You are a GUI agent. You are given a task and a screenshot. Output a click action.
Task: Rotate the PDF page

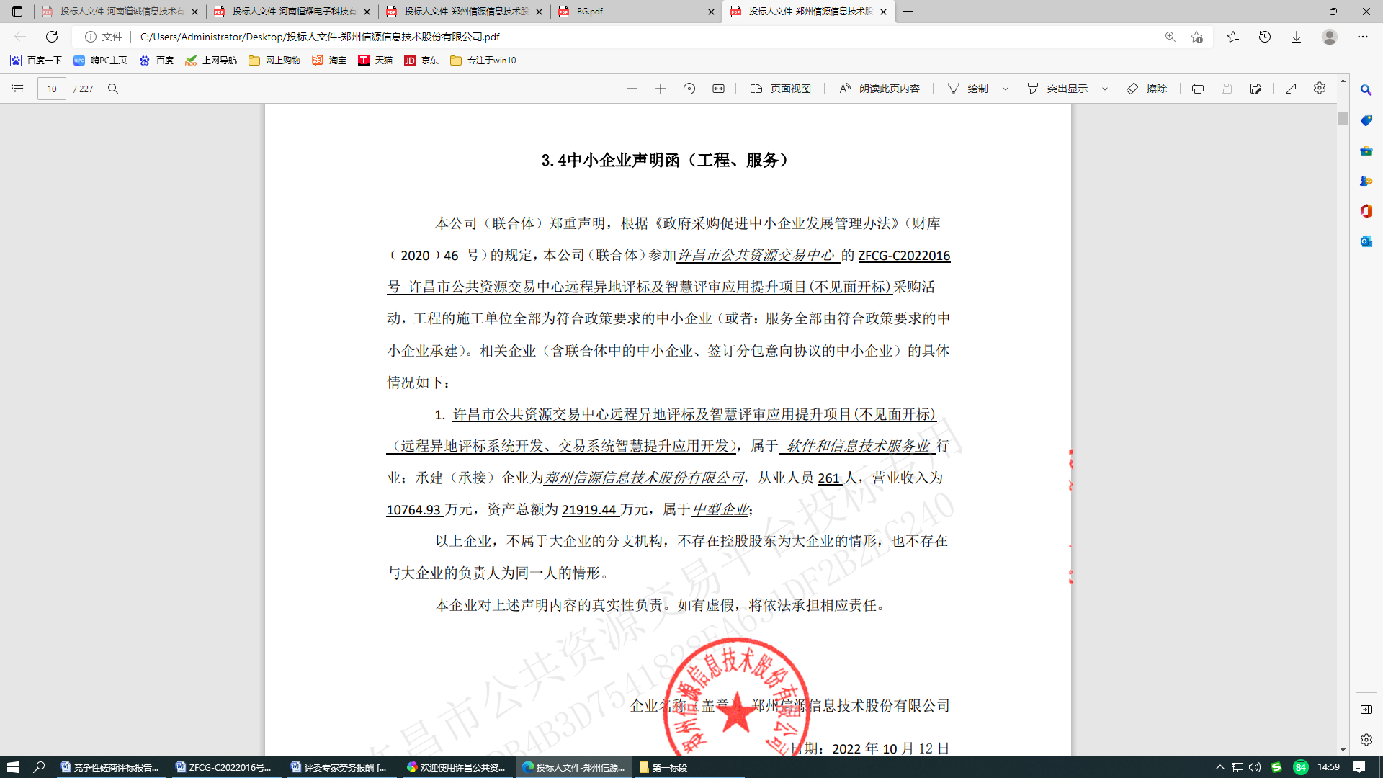coord(689,89)
